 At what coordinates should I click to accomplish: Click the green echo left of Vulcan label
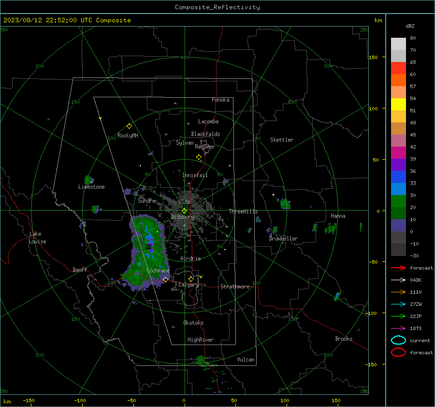(x=201, y=360)
